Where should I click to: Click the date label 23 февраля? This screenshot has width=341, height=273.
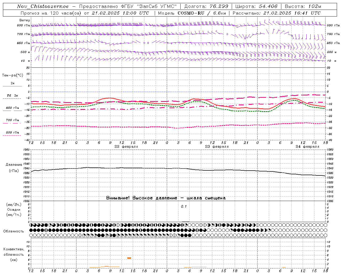(217, 147)
